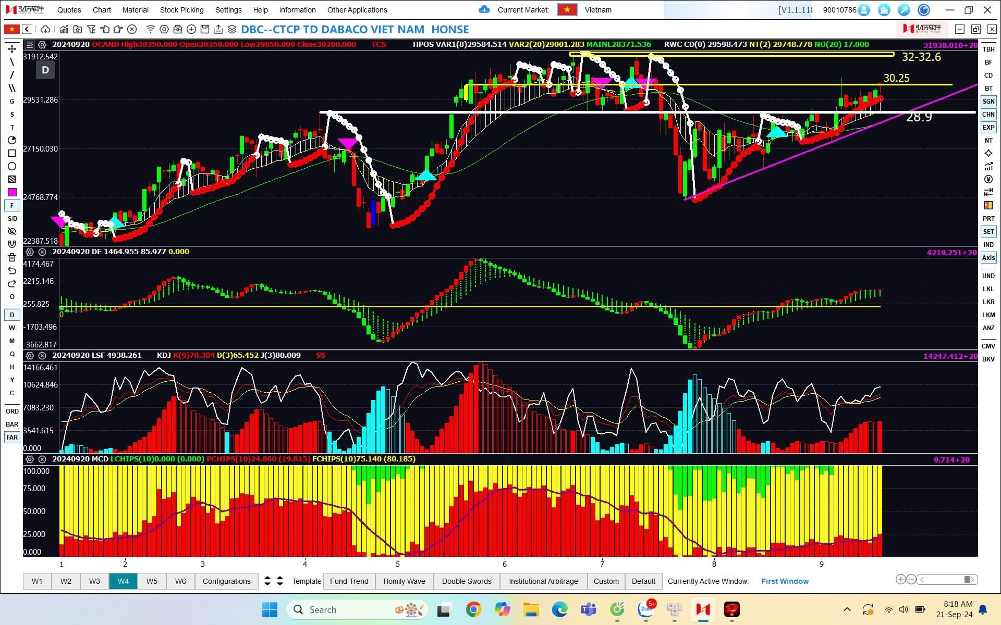Zoom in chart with plus circle
The width and height of the screenshot is (1001, 625).
click(x=900, y=579)
